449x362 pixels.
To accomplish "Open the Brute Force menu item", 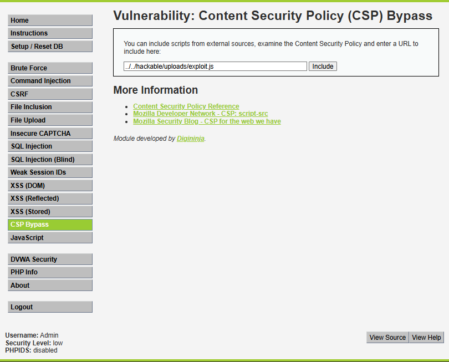I will point(50,68).
